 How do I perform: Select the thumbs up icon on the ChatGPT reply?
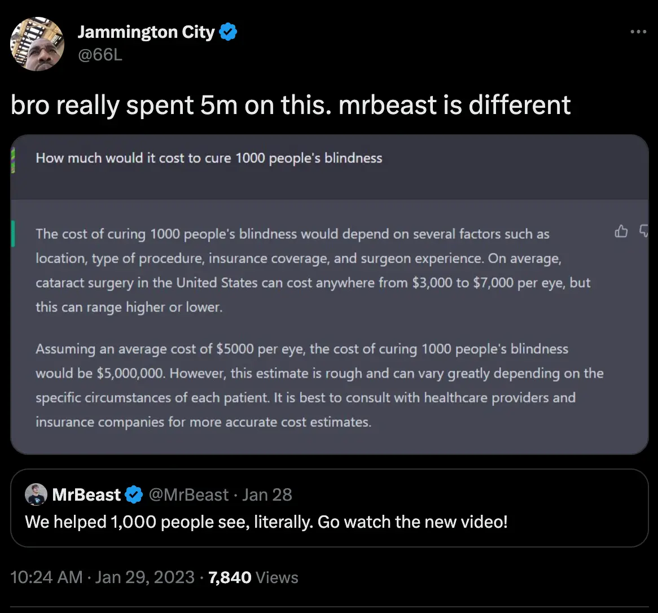tap(621, 231)
